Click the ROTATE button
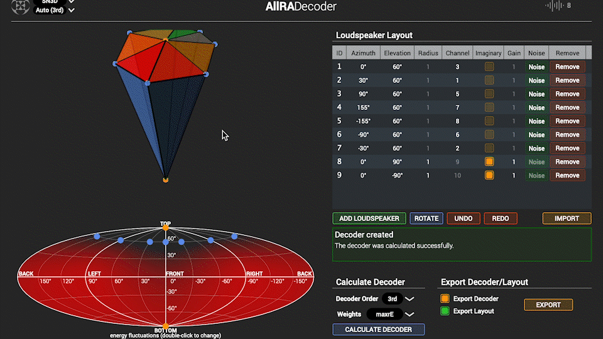Screen dimensions: 603x339 click(426, 218)
